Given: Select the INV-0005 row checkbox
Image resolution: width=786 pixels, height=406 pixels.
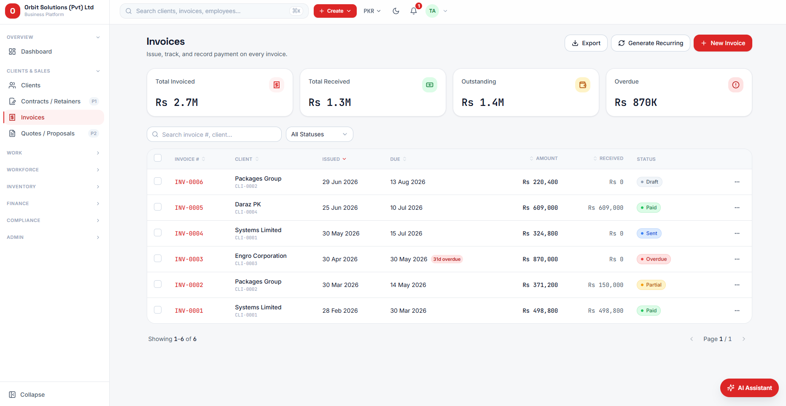Looking at the screenshot, I should pos(158,207).
